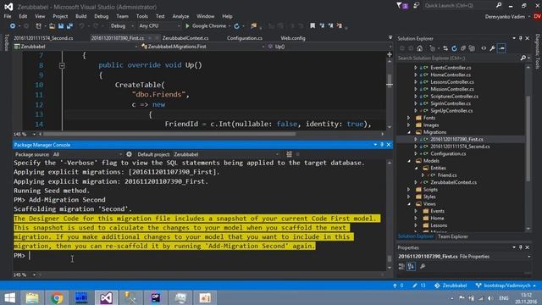Open the feedback icon in title bar
This screenshot has height=305, width=542.
click(x=416, y=6)
